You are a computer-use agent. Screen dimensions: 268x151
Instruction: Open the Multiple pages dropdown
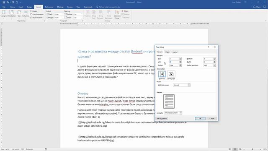189,85
